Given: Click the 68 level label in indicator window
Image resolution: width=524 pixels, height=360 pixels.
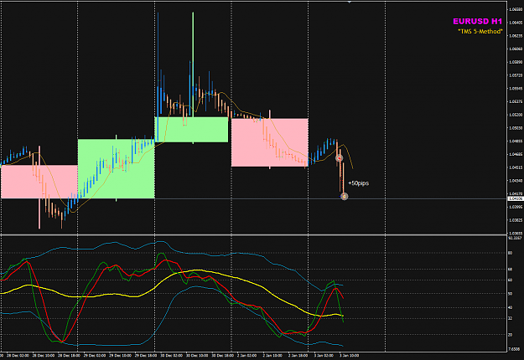Looking at the screenshot, I should click(511, 270).
